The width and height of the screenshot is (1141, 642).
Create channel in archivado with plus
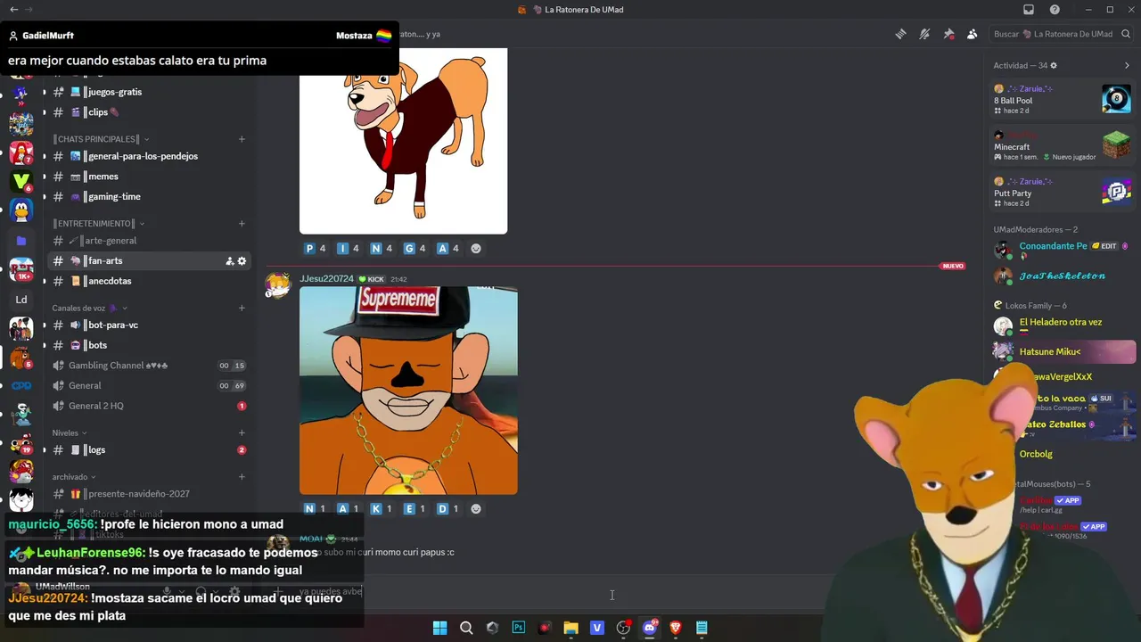(242, 477)
